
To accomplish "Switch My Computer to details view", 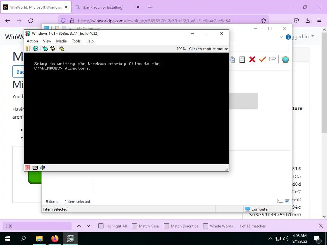I will tap(280, 201).
